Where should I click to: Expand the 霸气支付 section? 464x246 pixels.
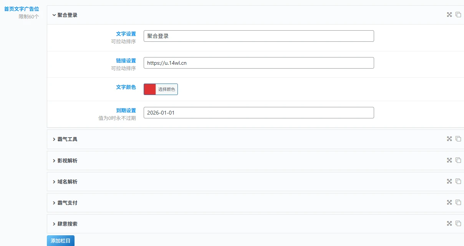click(65, 203)
